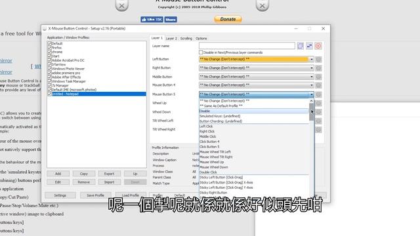Click the Export button
This screenshot has width=420, height=236.
pos(110,174)
